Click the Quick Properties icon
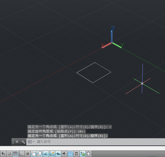 [x=76, y=154]
